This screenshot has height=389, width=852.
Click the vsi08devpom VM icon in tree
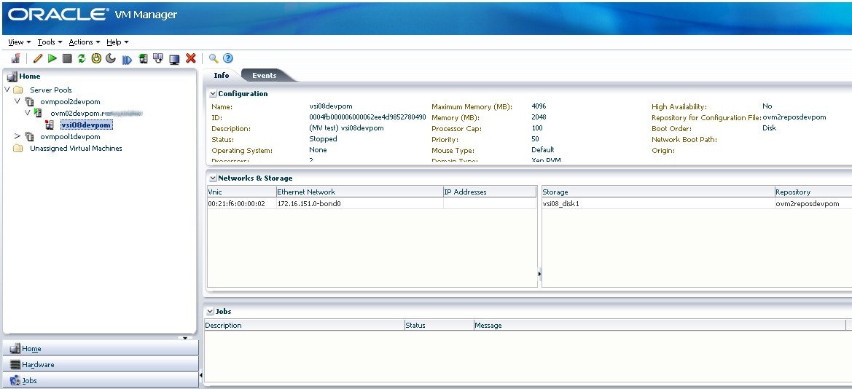(x=50, y=125)
